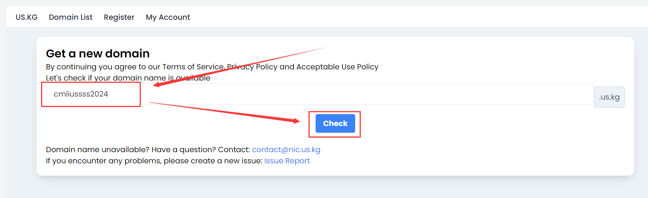Viewport: 648px width, 198px height.
Task: Click the 'Domain name unavailable?' text
Action: click(97, 150)
